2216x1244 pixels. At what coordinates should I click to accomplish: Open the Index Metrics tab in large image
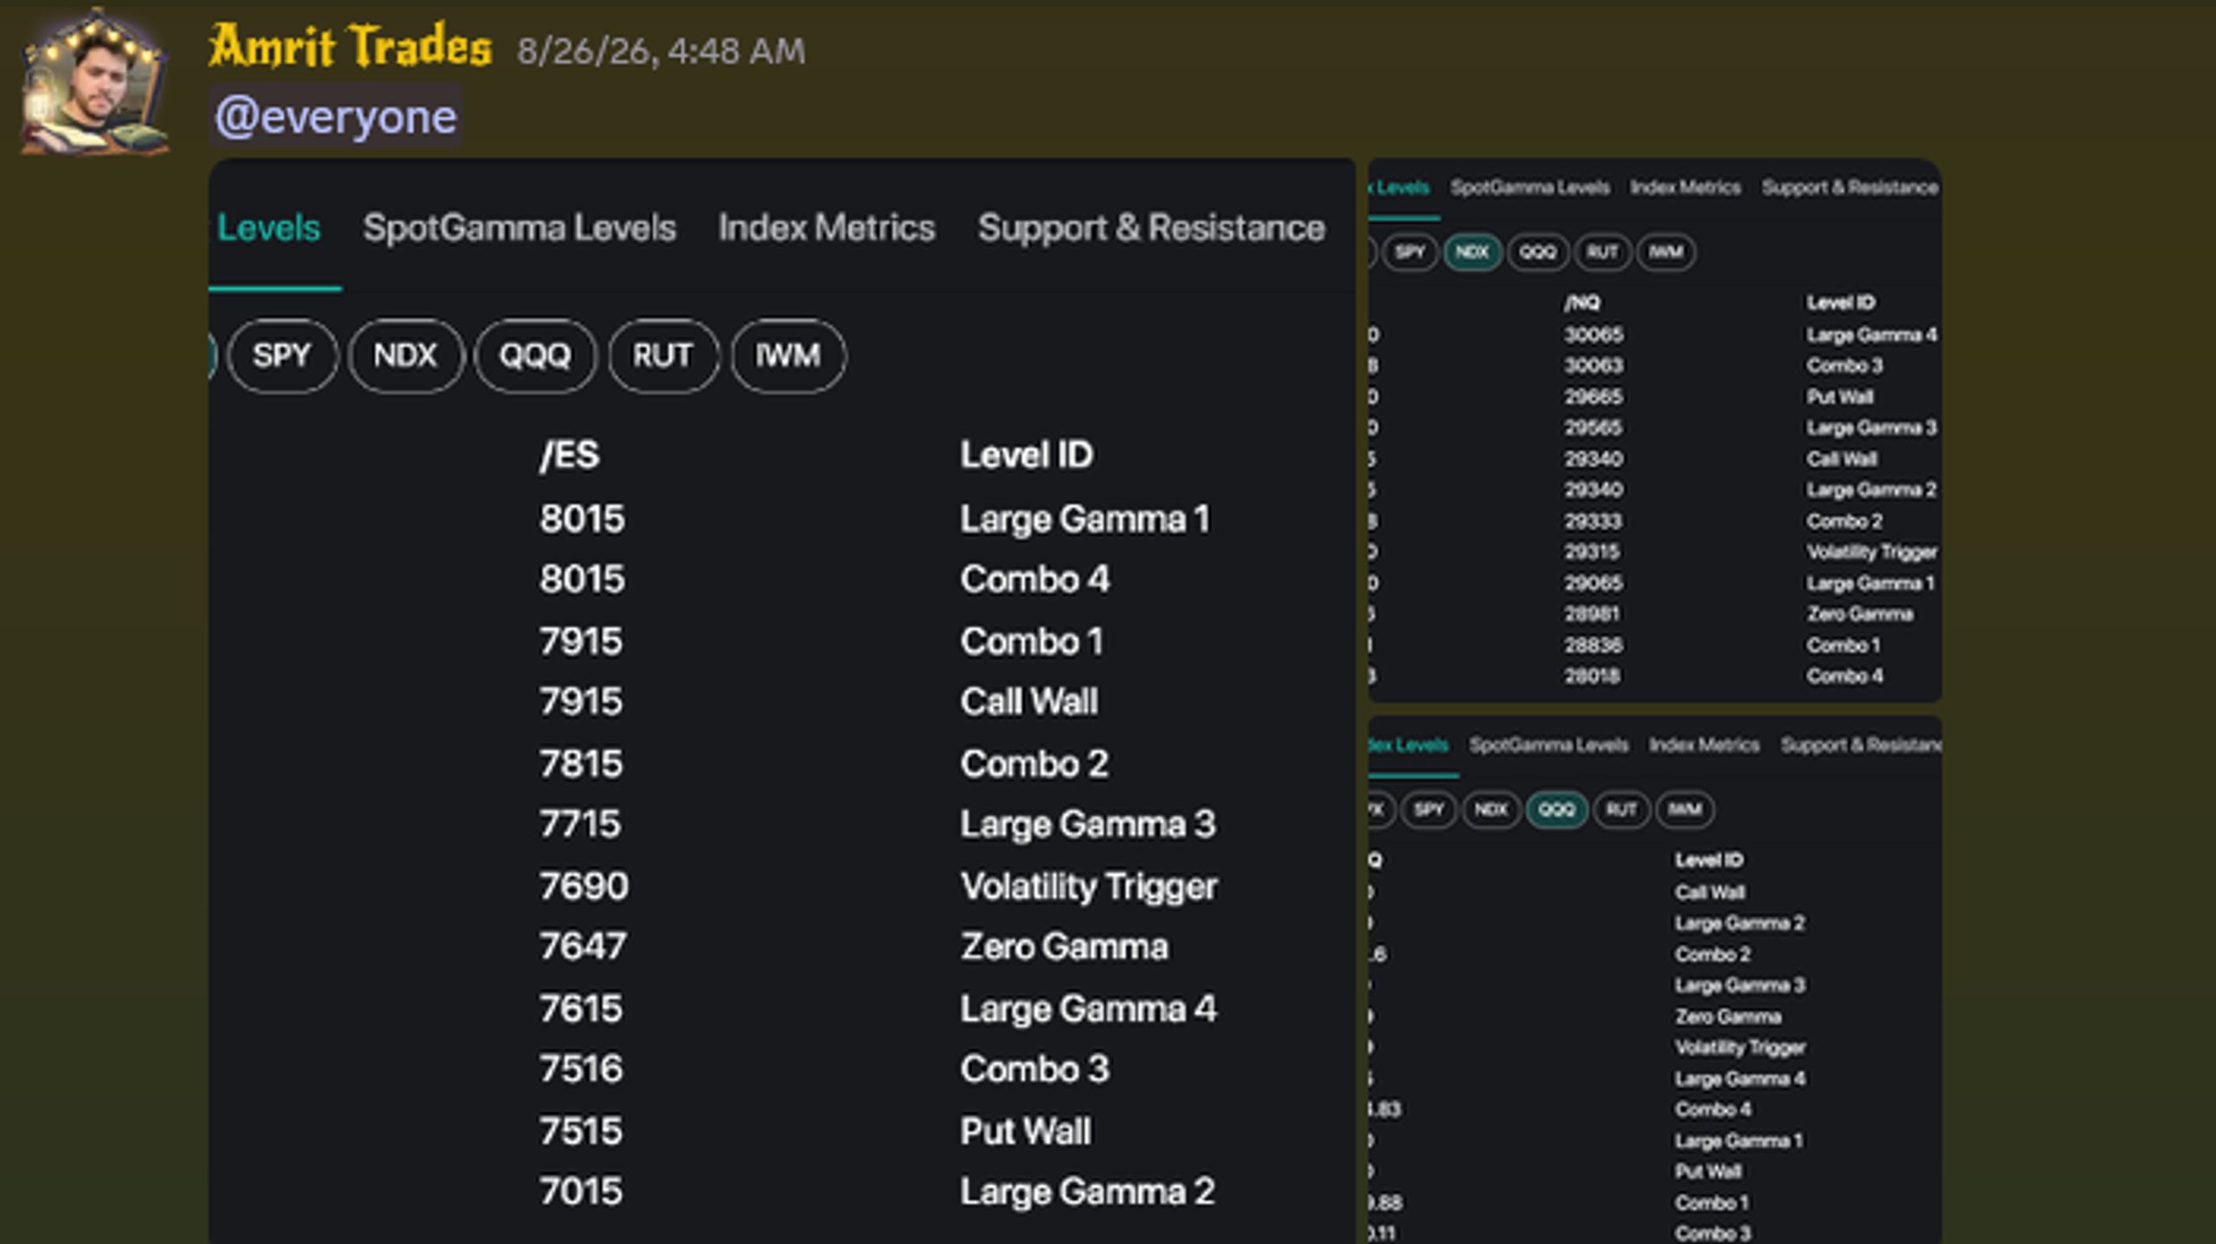point(827,228)
